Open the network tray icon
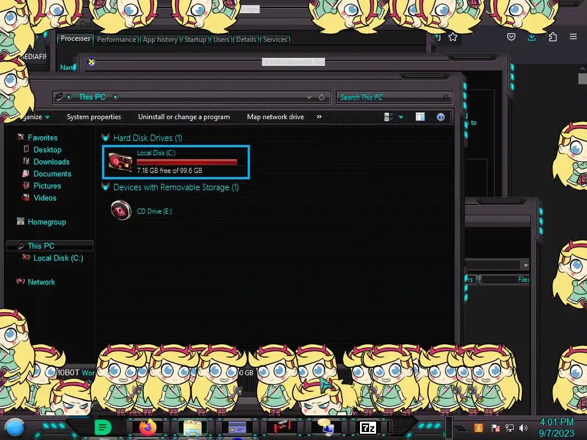This screenshot has width=587, height=440. (509, 427)
